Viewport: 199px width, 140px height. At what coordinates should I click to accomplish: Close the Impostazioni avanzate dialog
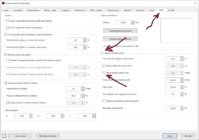click(x=195, y=3)
